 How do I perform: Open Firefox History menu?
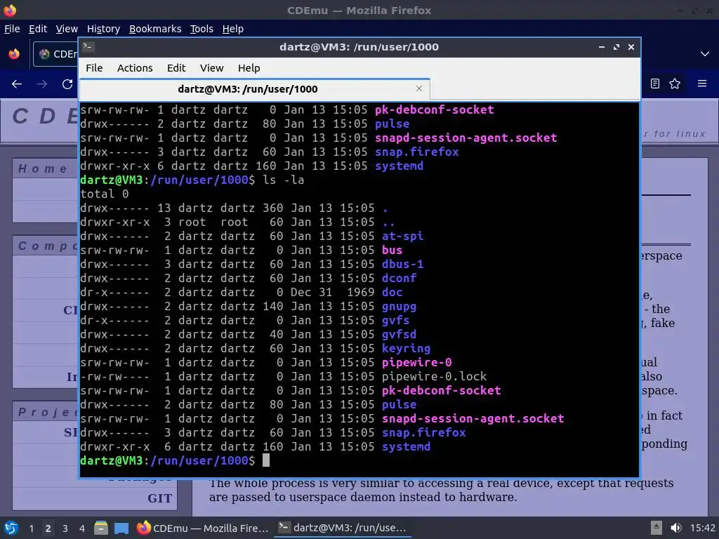pyautogui.click(x=103, y=29)
